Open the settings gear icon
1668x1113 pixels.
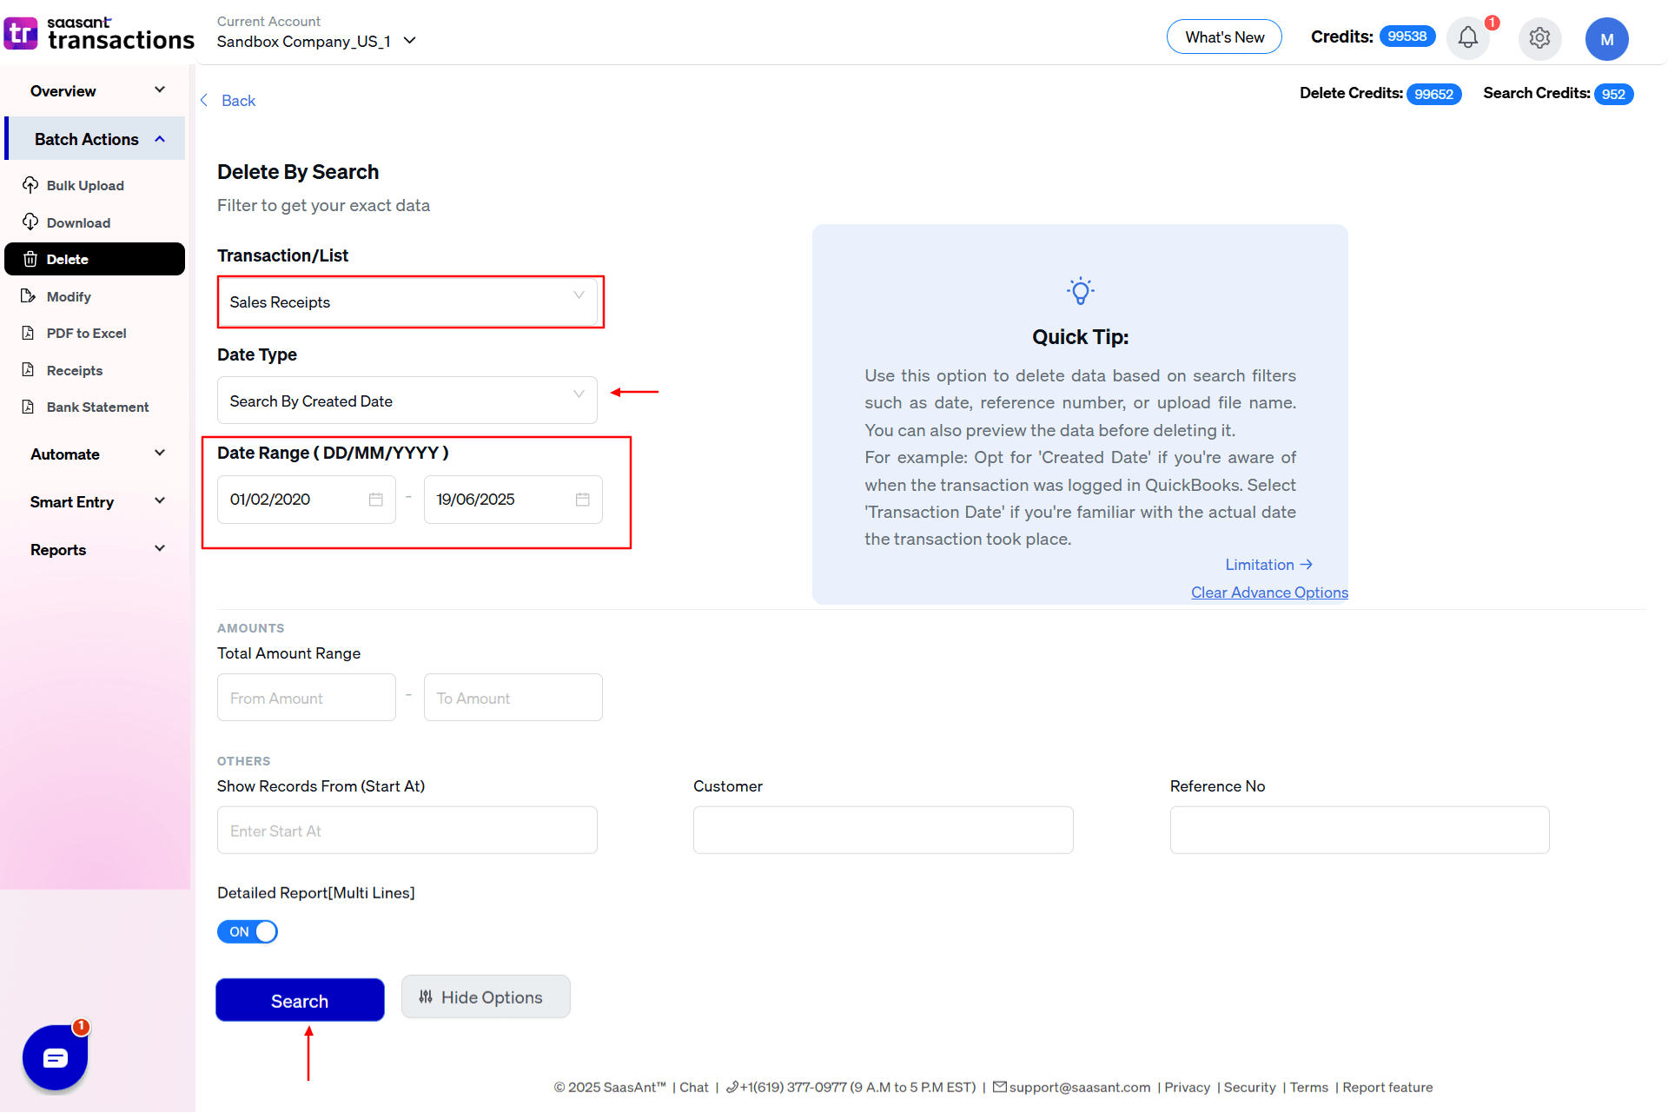coord(1539,38)
